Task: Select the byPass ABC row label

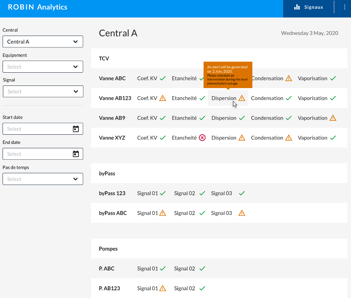Action: (113, 213)
